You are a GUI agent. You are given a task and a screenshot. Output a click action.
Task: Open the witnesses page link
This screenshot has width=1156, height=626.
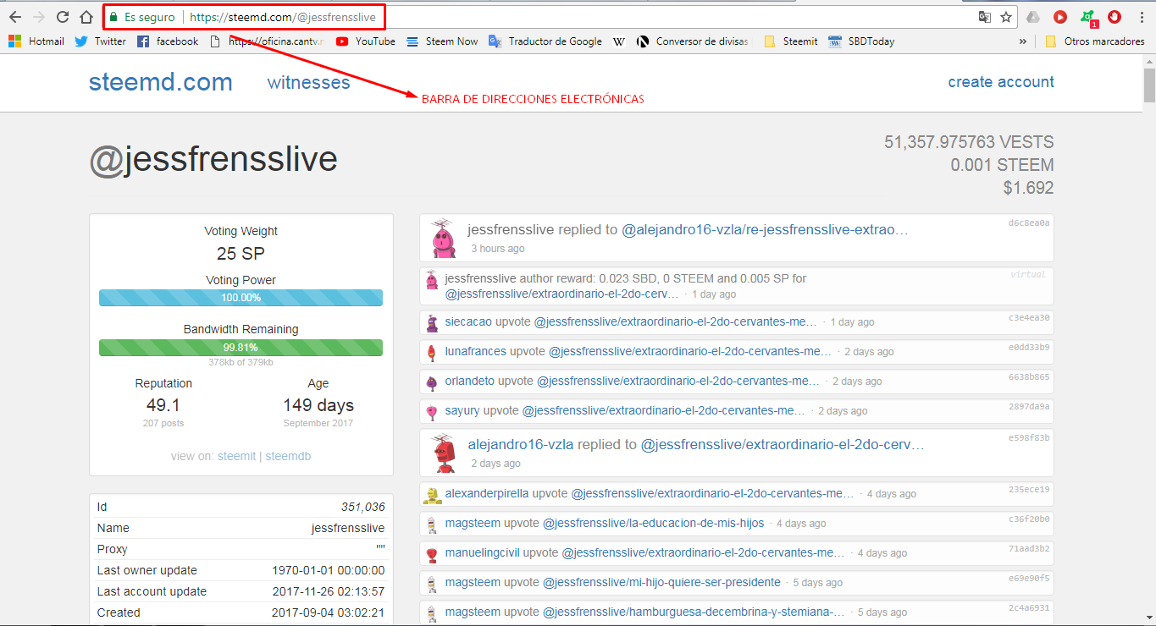tap(308, 82)
